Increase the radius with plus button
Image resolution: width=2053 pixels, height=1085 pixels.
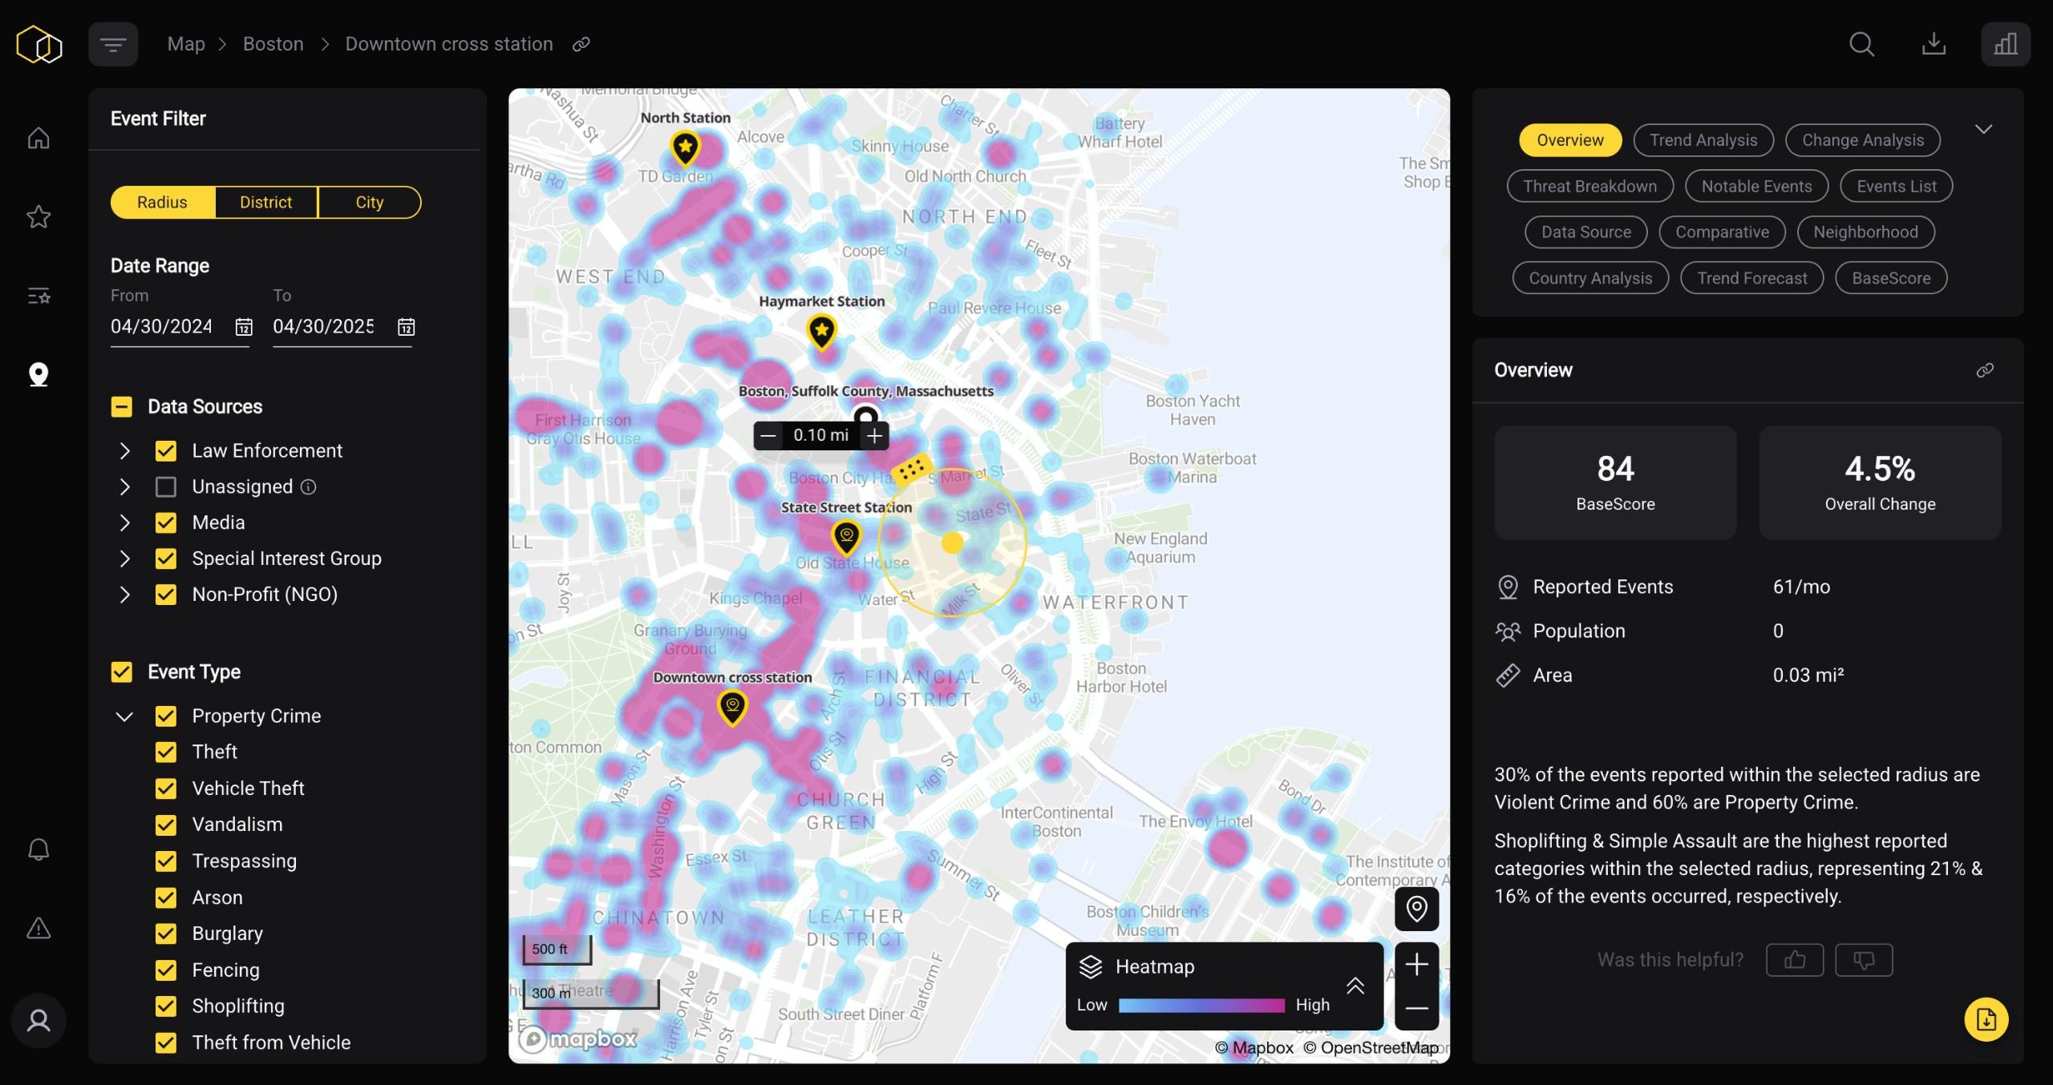click(x=874, y=436)
